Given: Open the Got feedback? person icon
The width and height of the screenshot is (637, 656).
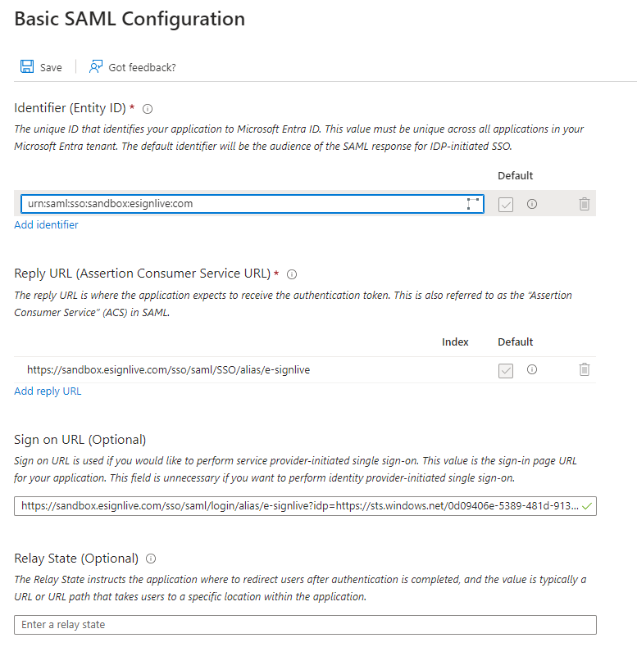Looking at the screenshot, I should coord(95,66).
